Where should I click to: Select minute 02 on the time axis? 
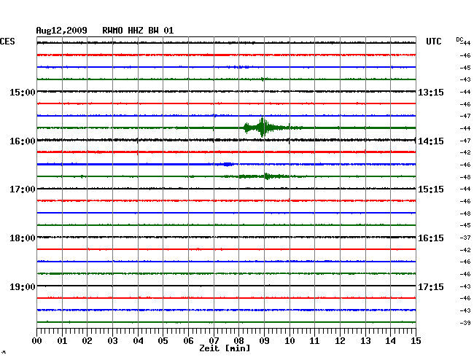pyautogui.click(x=87, y=340)
